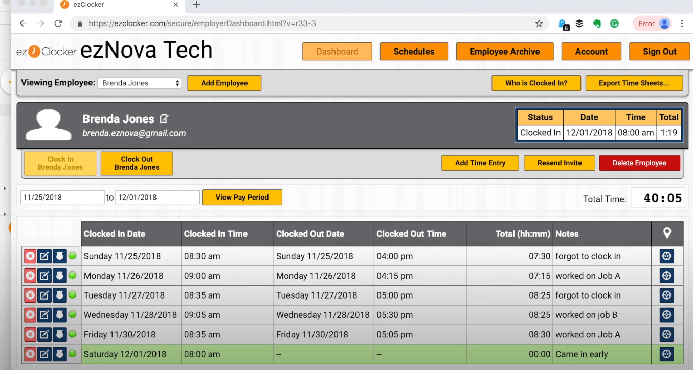The width and height of the screenshot is (693, 370).
Task: Click the red Delete Employee button
Action: pos(639,163)
